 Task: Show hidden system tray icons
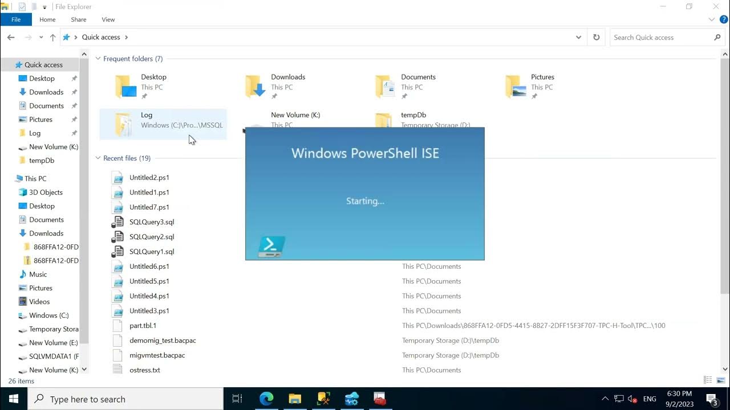605,399
